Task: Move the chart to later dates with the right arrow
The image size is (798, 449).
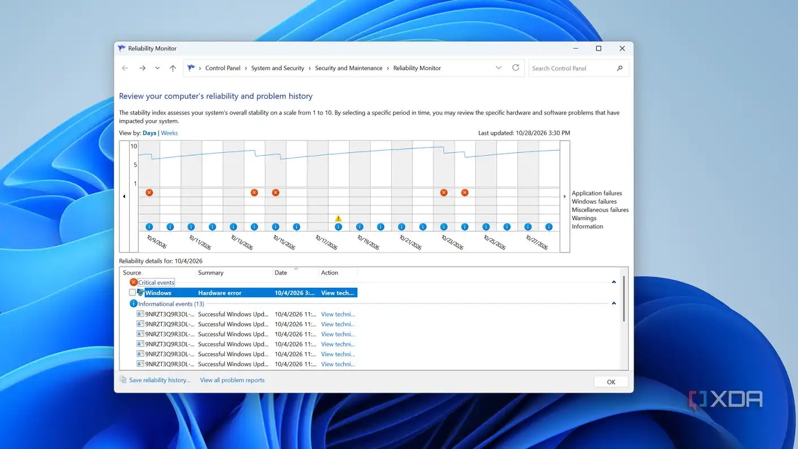Action: click(564, 196)
